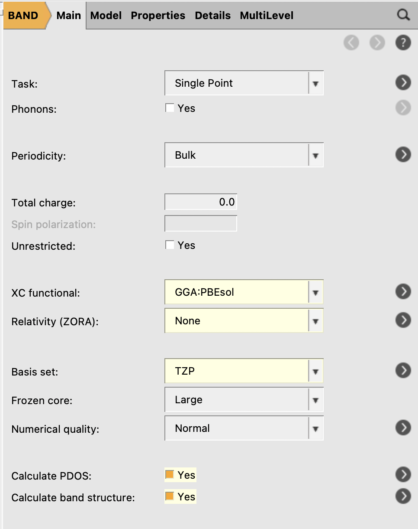Switch to the MultiLevel tab

pos(266,15)
